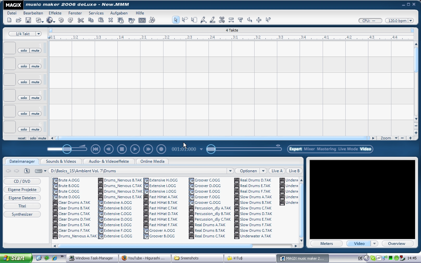The height and width of the screenshot is (263, 421).
Task: Jump to start with rewind-to-beginning button
Action: (95, 149)
